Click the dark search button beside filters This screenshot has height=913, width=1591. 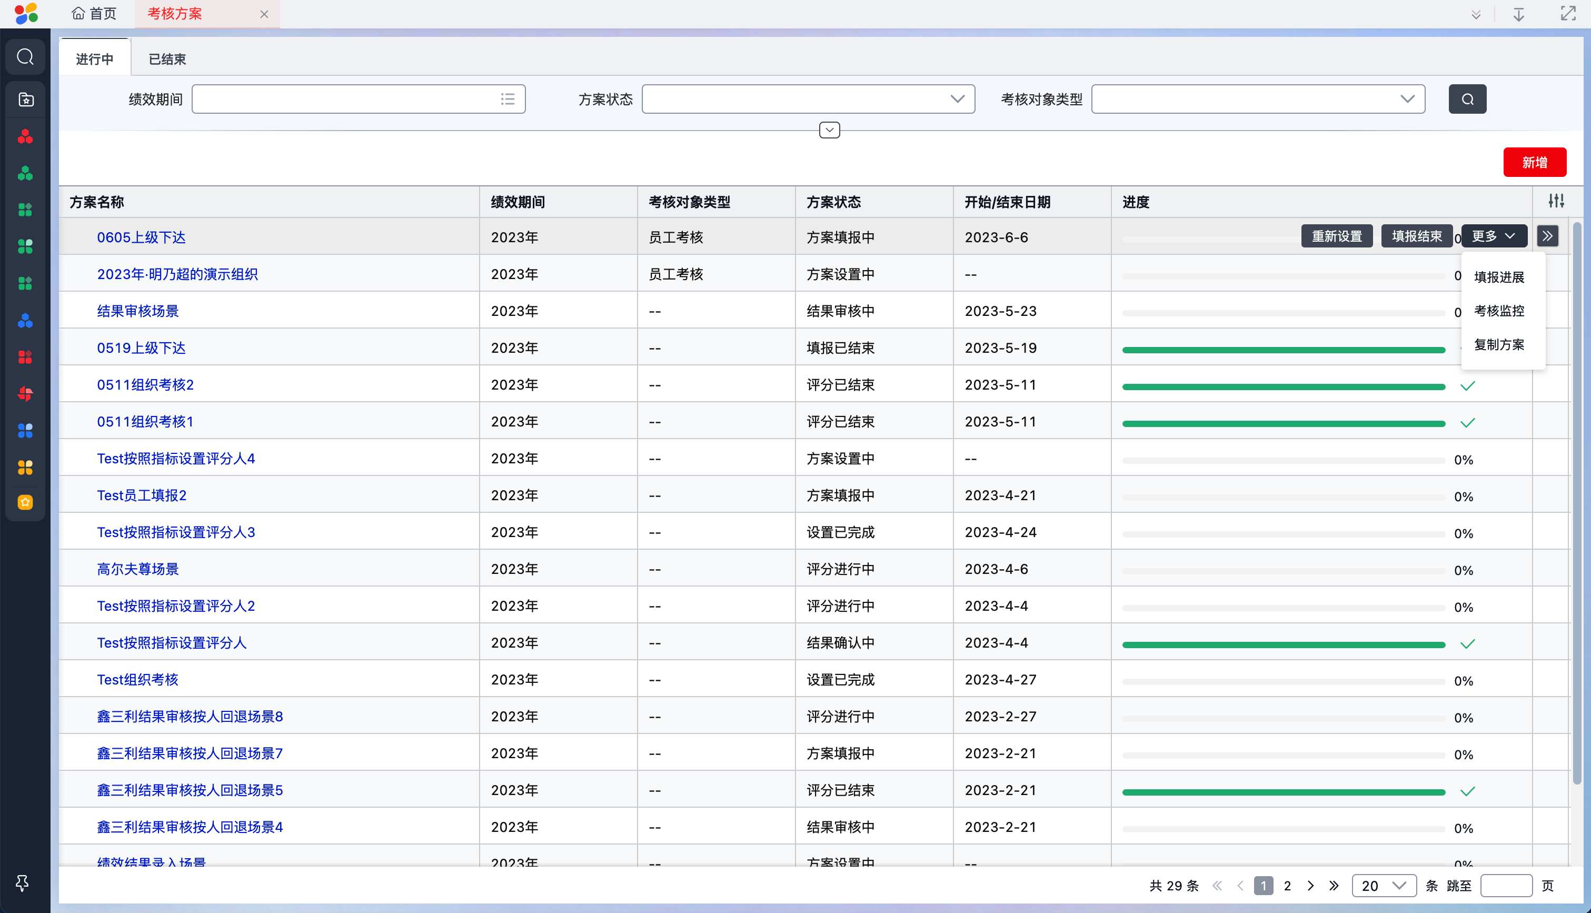[1467, 99]
